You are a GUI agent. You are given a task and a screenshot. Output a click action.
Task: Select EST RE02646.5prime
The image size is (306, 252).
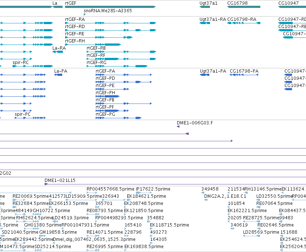coord(275,225)
